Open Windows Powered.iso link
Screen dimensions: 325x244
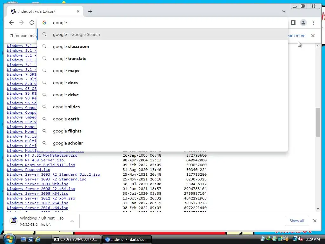point(28,170)
